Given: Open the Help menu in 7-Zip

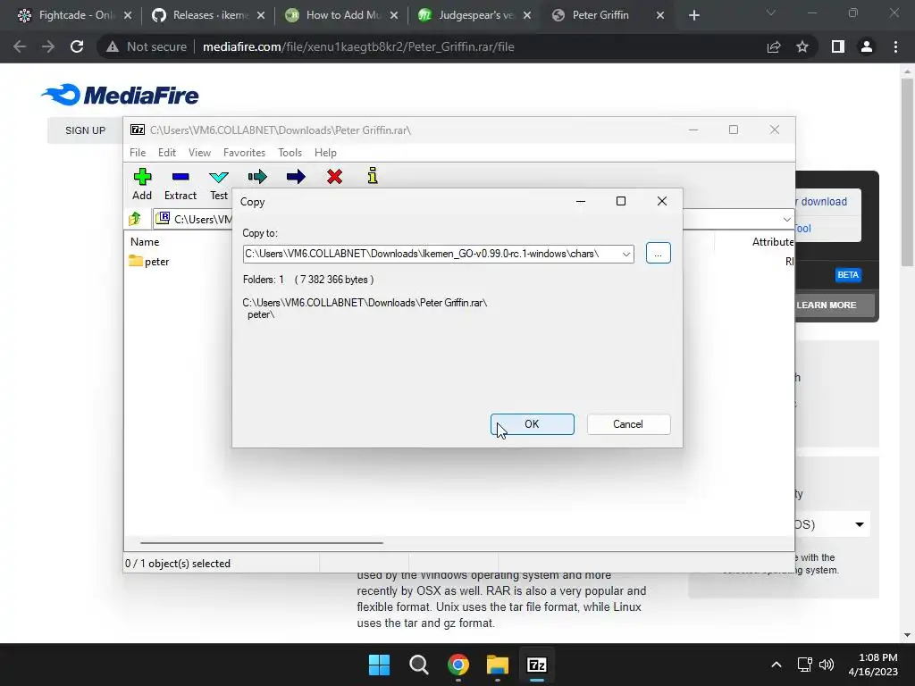Looking at the screenshot, I should pyautogui.click(x=325, y=152).
